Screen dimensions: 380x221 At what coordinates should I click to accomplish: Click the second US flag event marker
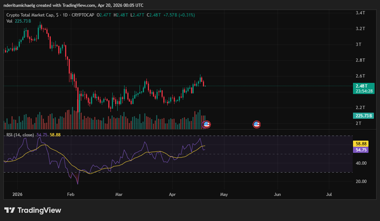256,125
